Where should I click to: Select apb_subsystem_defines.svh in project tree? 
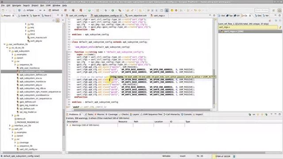tap(33, 75)
